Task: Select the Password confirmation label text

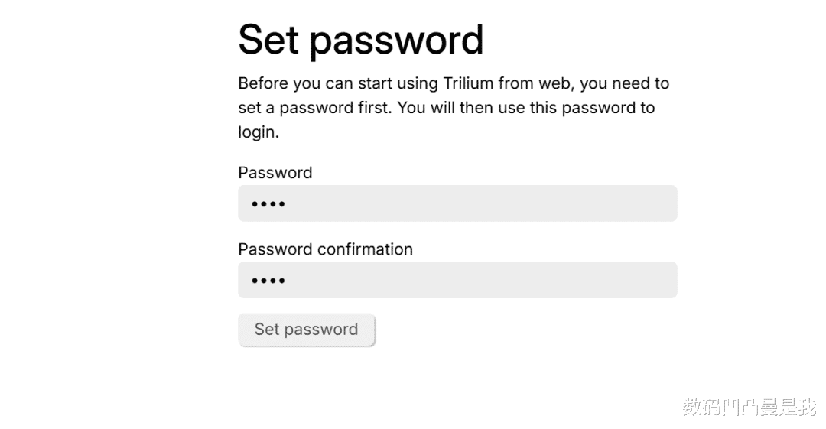Action: 325,249
